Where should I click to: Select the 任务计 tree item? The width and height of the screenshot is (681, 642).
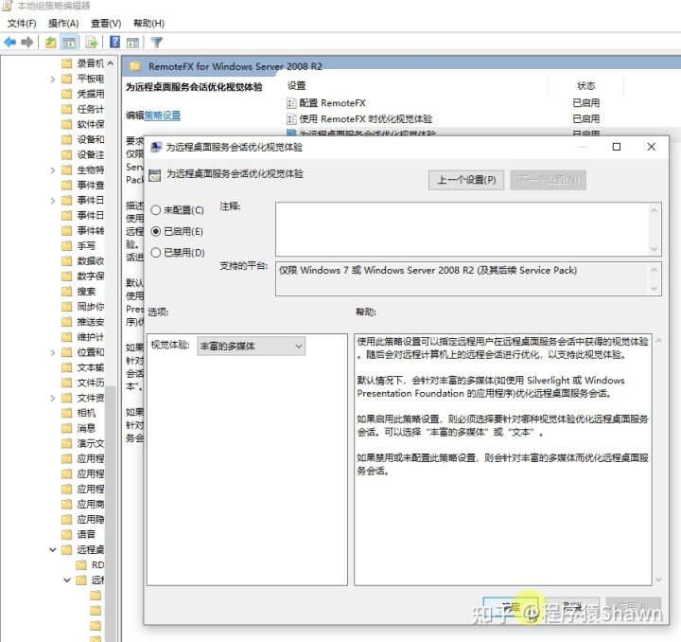(x=91, y=109)
